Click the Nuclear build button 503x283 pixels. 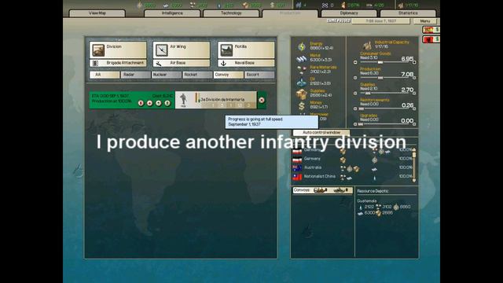[x=167, y=75]
